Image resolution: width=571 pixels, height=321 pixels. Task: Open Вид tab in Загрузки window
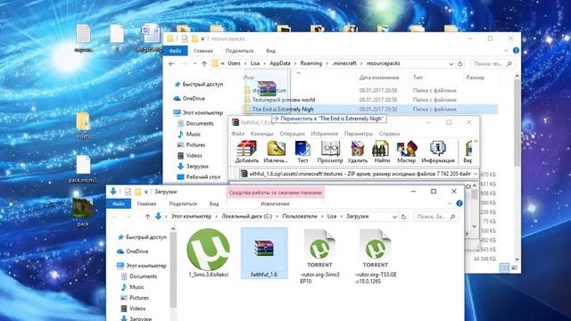tap(214, 204)
